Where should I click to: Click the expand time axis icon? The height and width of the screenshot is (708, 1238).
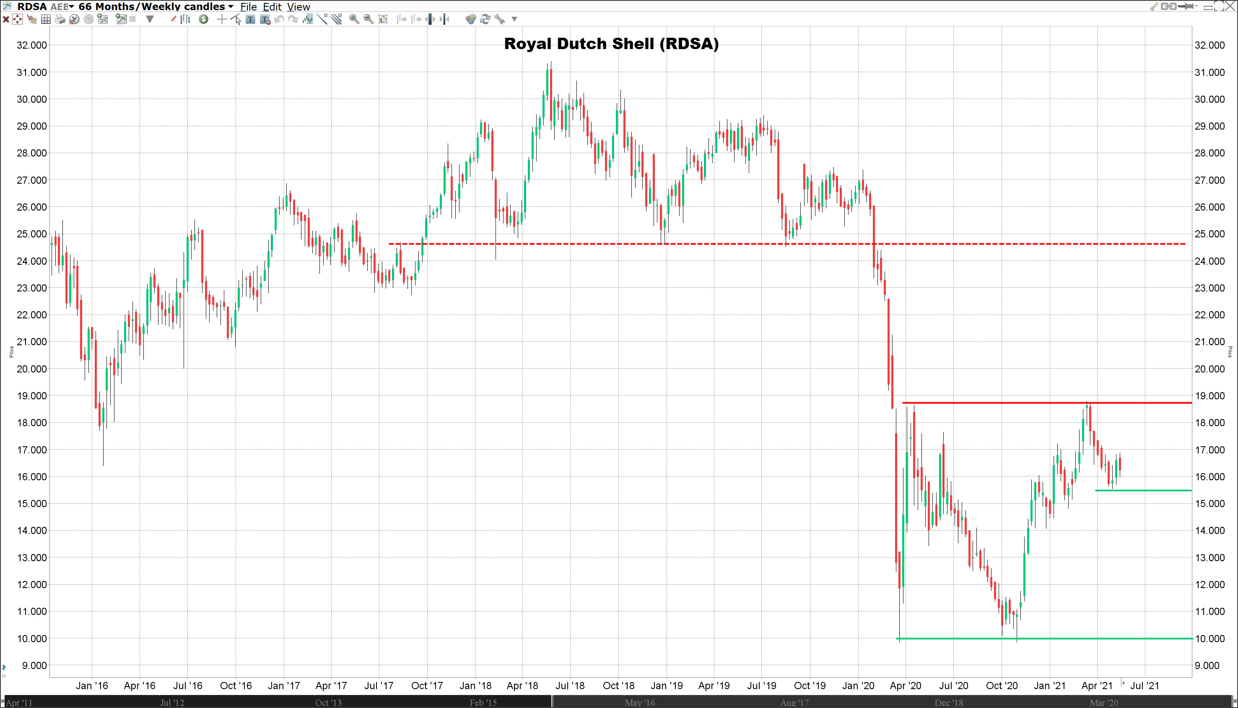(x=431, y=19)
